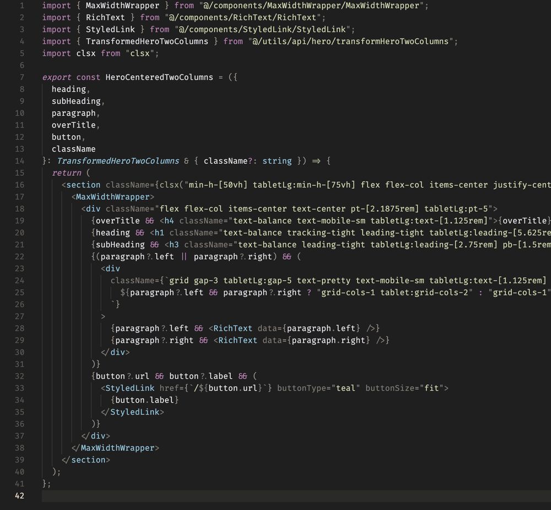Click the "heading," parameter on line 8
The width and height of the screenshot is (551, 510).
coord(71,89)
